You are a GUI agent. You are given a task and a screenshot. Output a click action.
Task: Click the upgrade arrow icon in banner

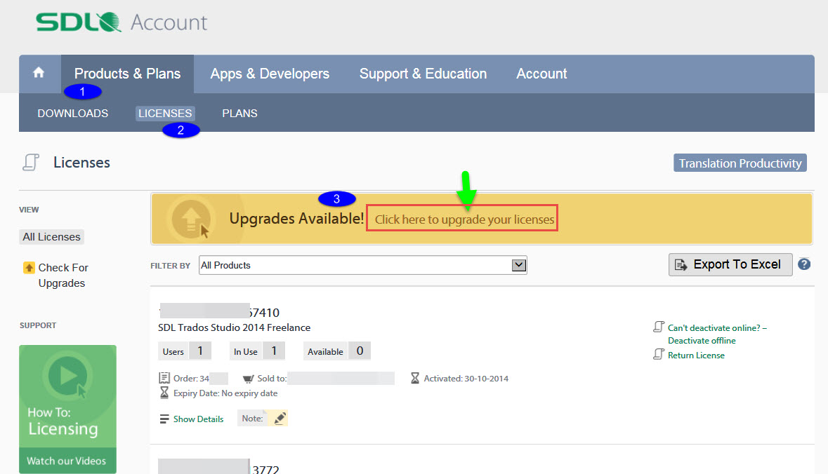[191, 219]
